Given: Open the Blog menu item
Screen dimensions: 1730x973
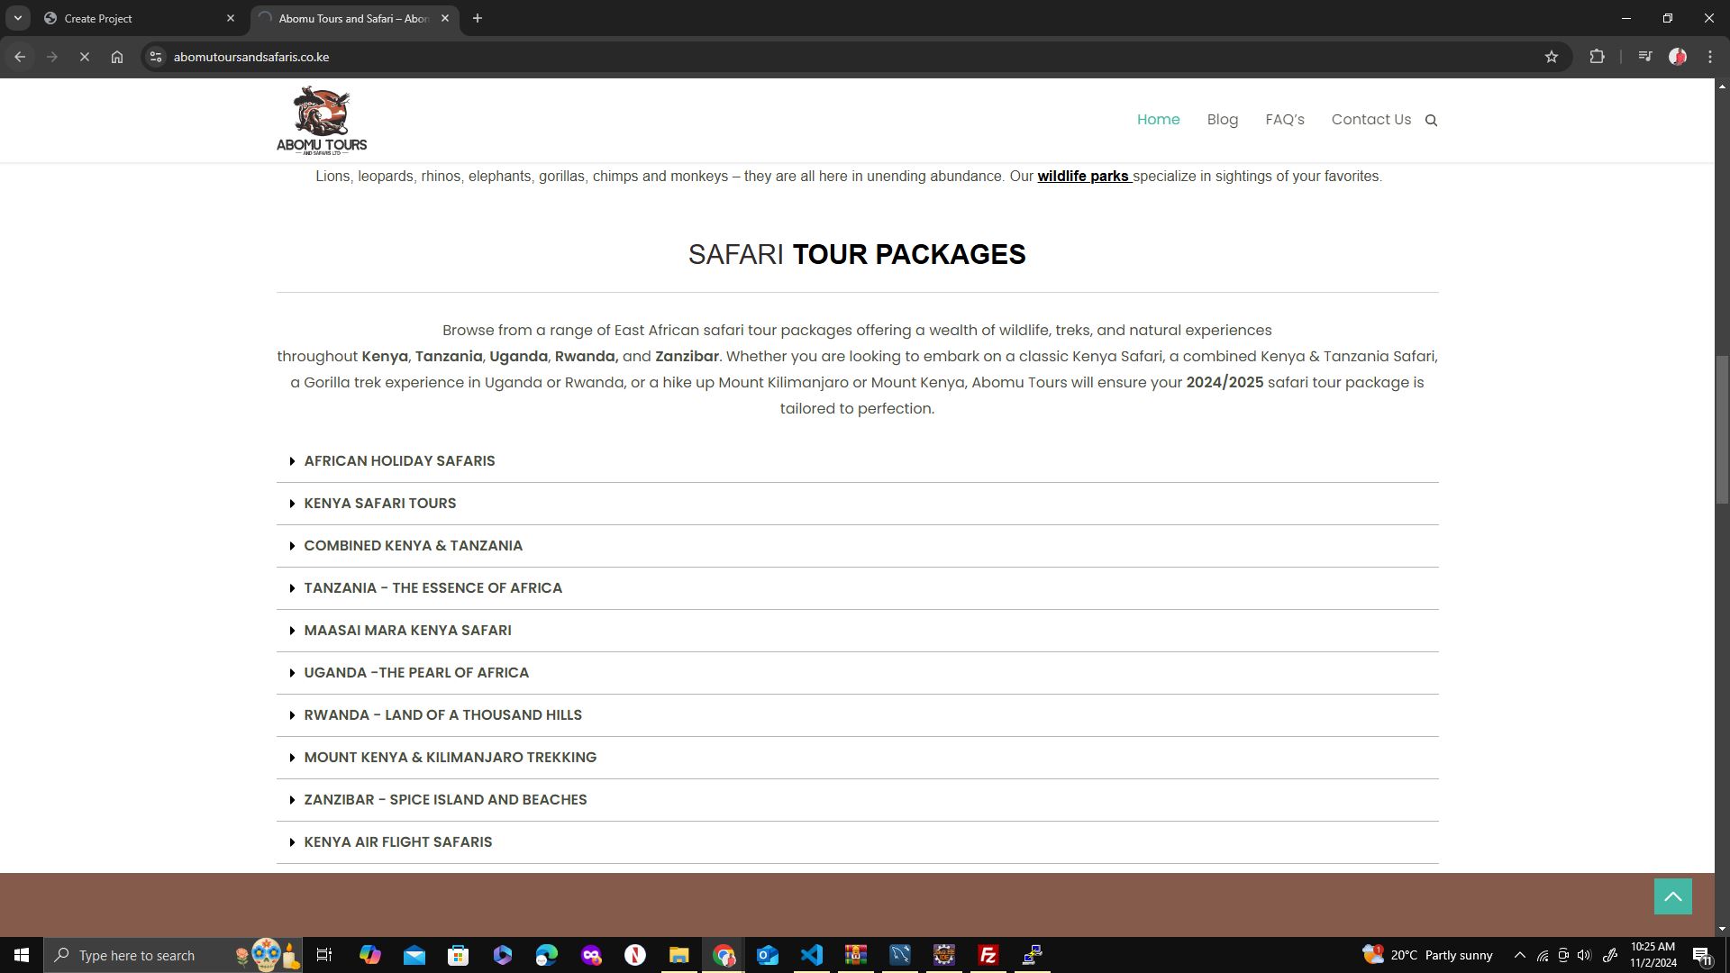Looking at the screenshot, I should click(1223, 119).
